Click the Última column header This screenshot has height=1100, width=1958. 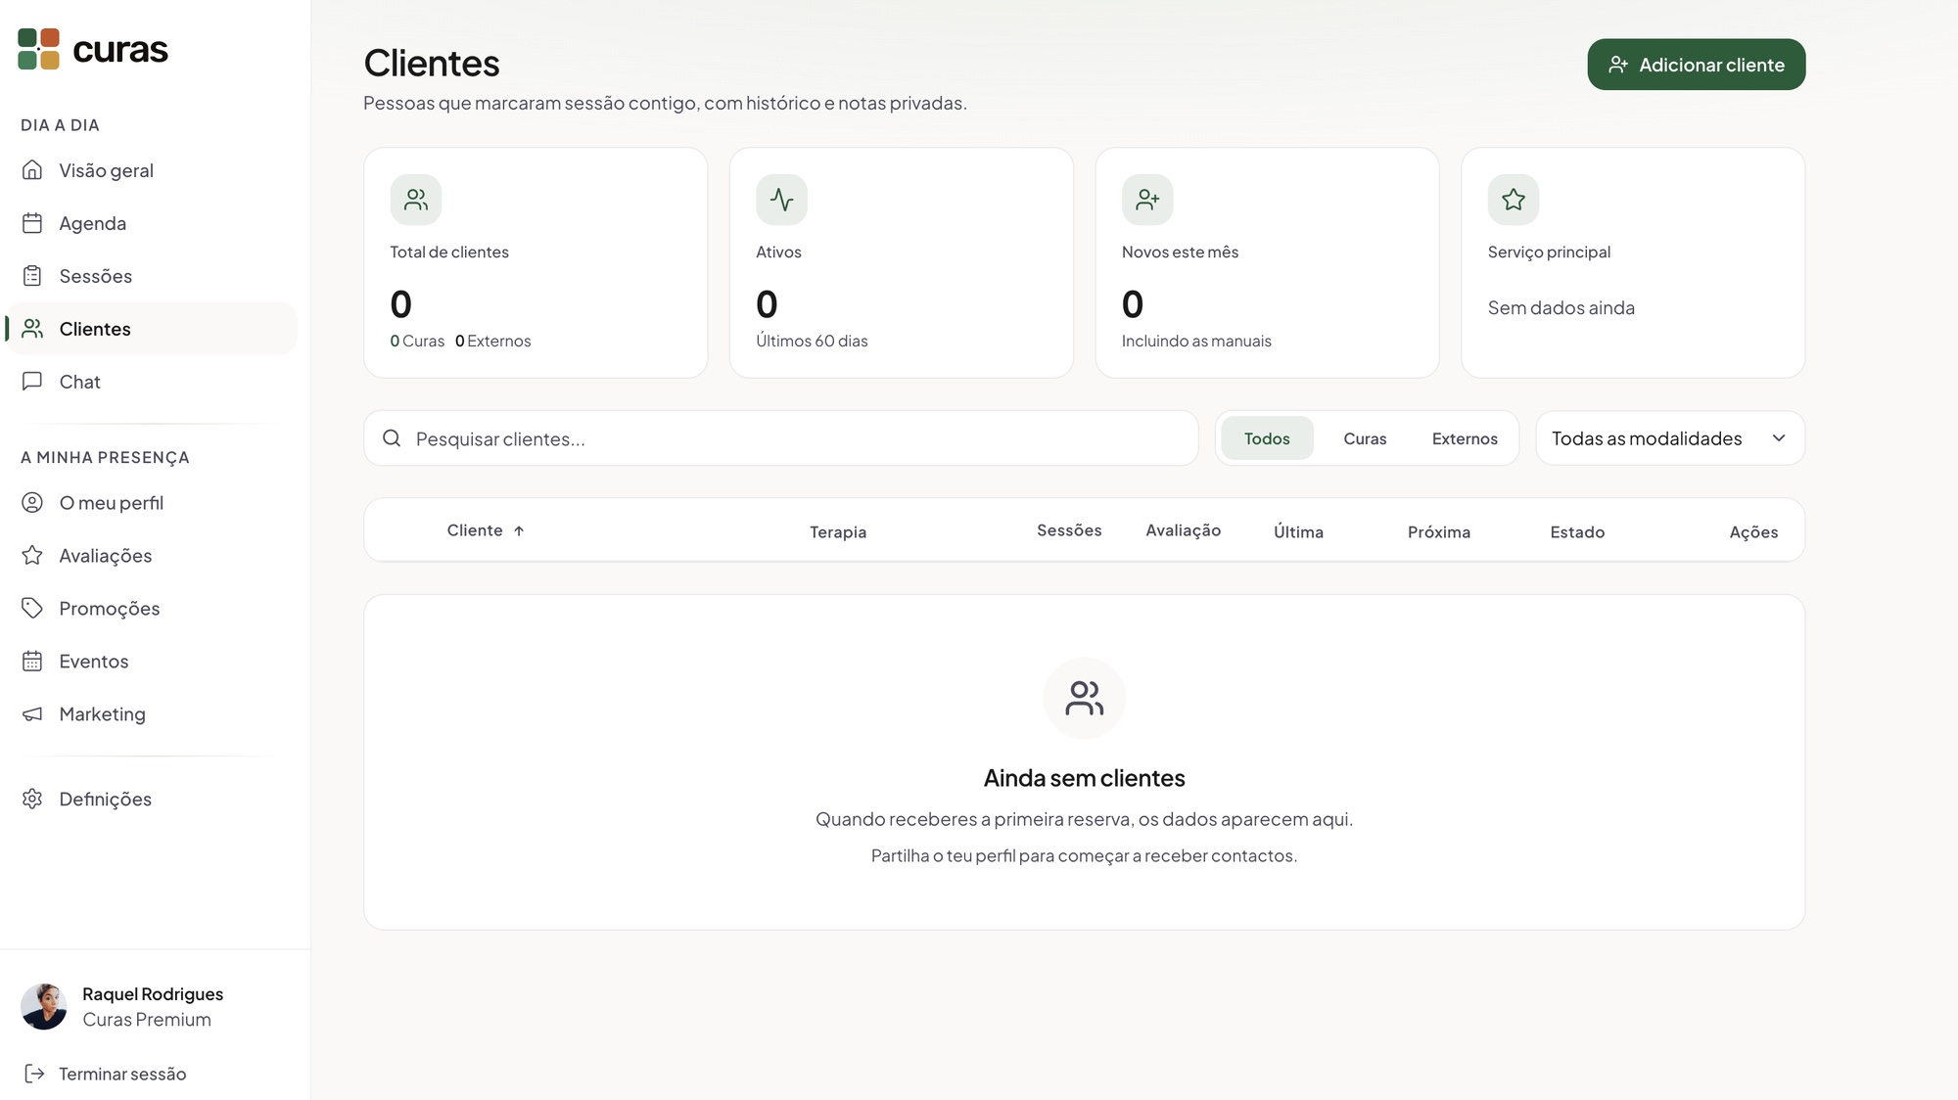point(1298,532)
